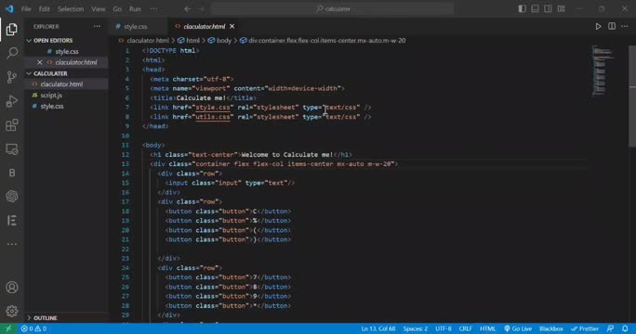This screenshot has height=334, width=636.
Task: Open the ChatGPT extension icon
Action: (12, 197)
